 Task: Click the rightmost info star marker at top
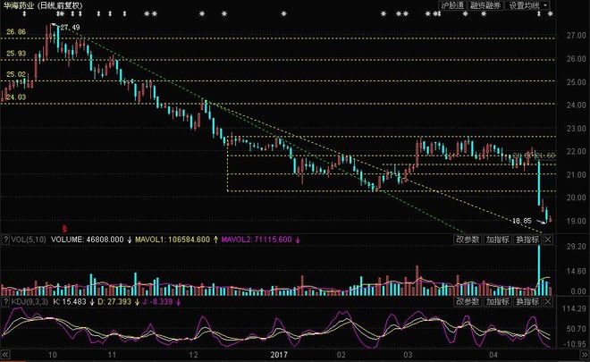550,14
